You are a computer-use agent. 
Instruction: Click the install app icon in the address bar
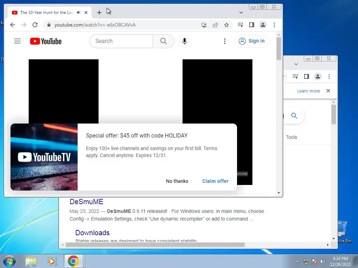[204, 25]
